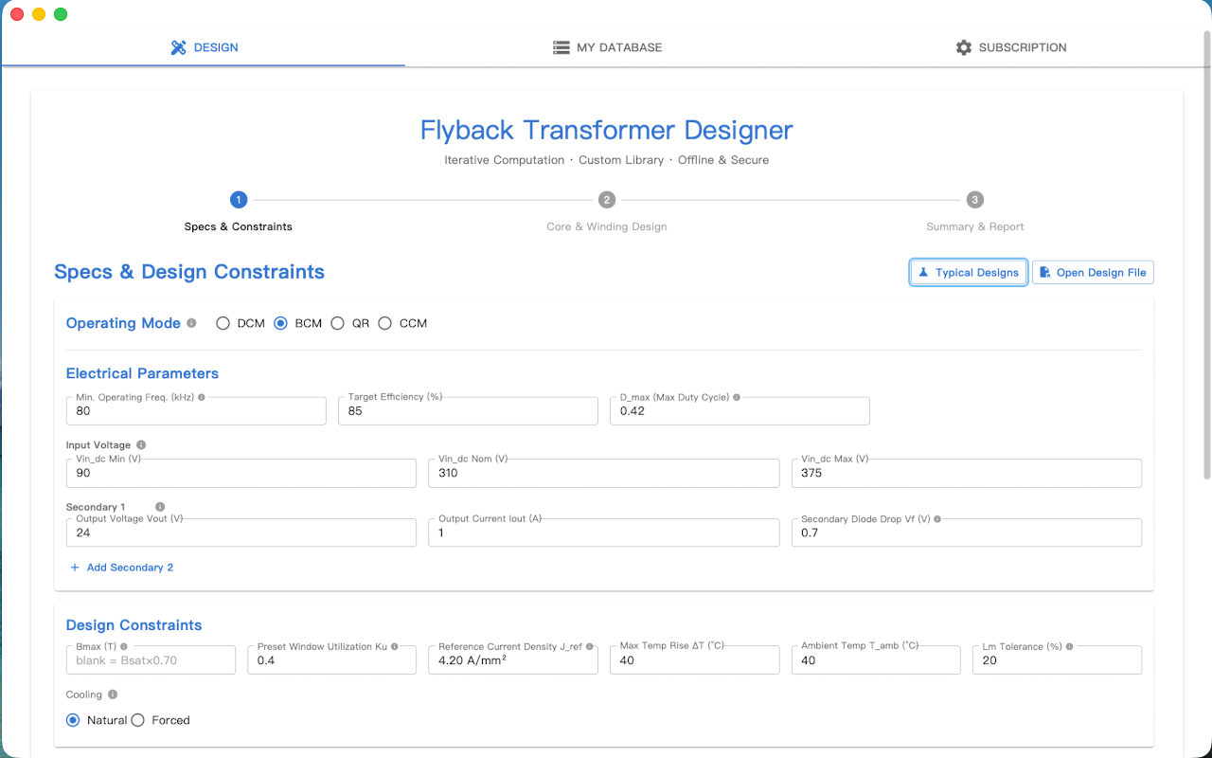The width and height of the screenshot is (1212, 758).
Task: Click Lm Tolerance (%) field
Action: (x=1057, y=660)
